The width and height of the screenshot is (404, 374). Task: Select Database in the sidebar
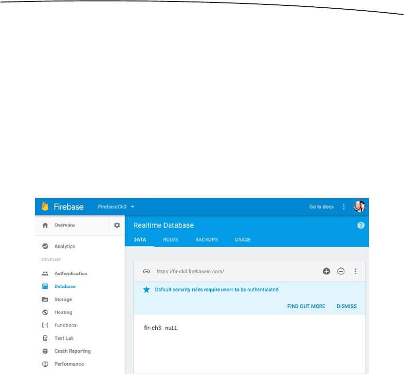[x=65, y=286]
